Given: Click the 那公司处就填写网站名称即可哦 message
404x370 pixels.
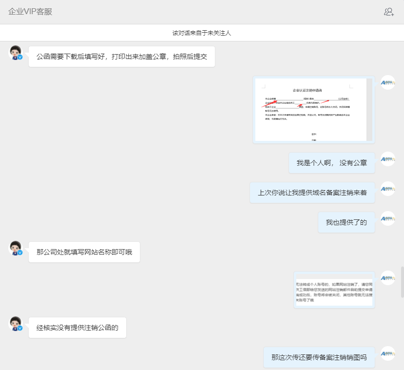Looking at the screenshot, I should click(x=84, y=252).
